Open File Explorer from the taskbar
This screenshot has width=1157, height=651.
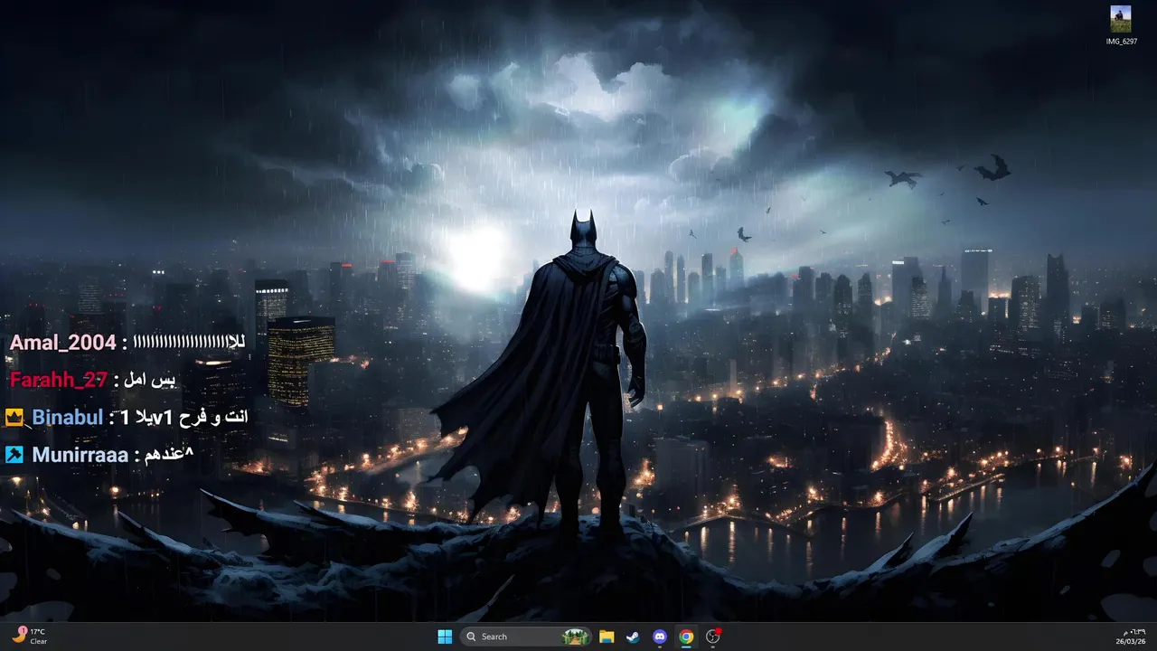(607, 637)
